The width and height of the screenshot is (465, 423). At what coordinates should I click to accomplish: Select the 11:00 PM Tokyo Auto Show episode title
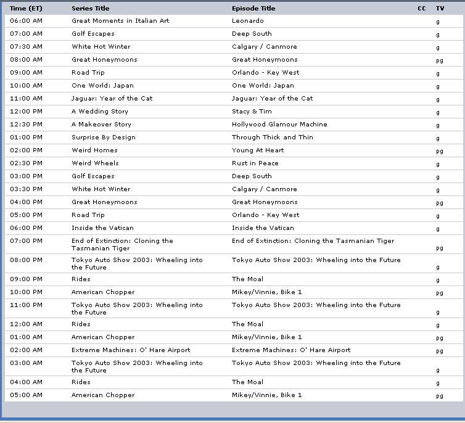[x=316, y=305]
